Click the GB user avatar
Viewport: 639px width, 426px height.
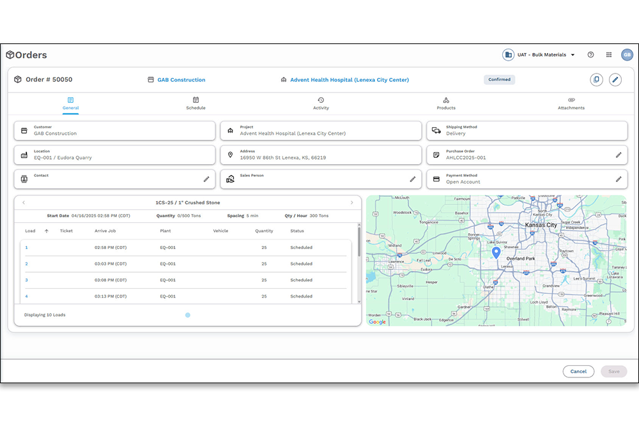coord(627,55)
